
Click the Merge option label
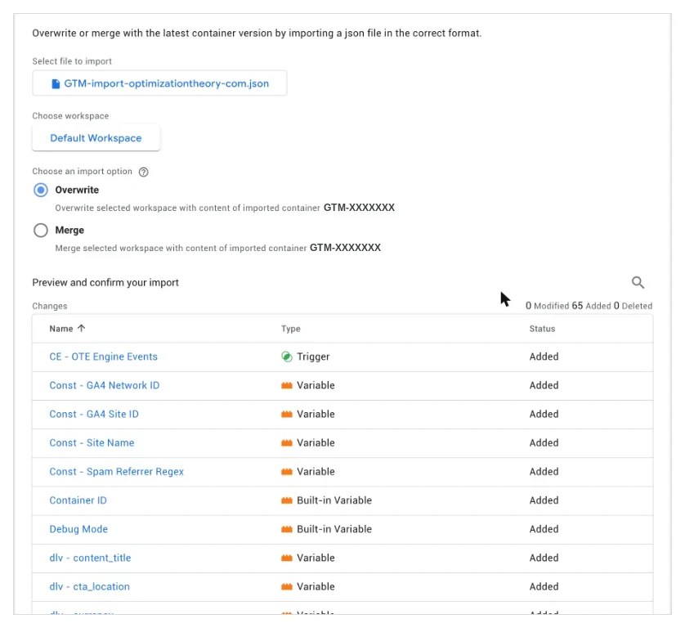tap(69, 231)
